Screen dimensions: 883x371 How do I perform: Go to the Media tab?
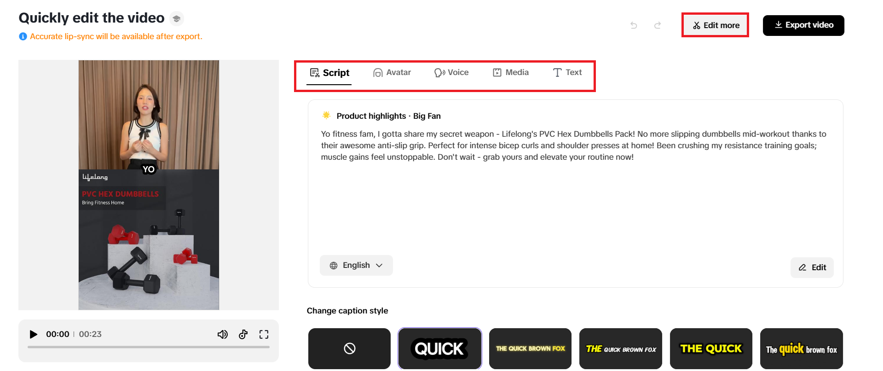[511, 73]
